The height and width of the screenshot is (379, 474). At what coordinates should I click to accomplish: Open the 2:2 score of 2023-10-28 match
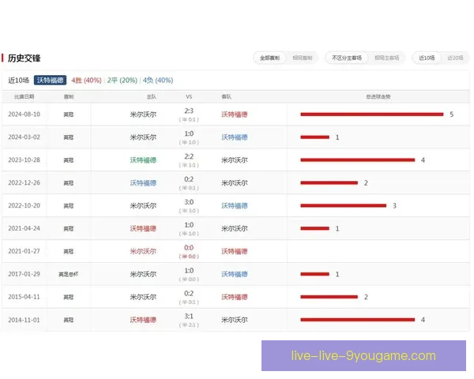(x=189, y=156)
